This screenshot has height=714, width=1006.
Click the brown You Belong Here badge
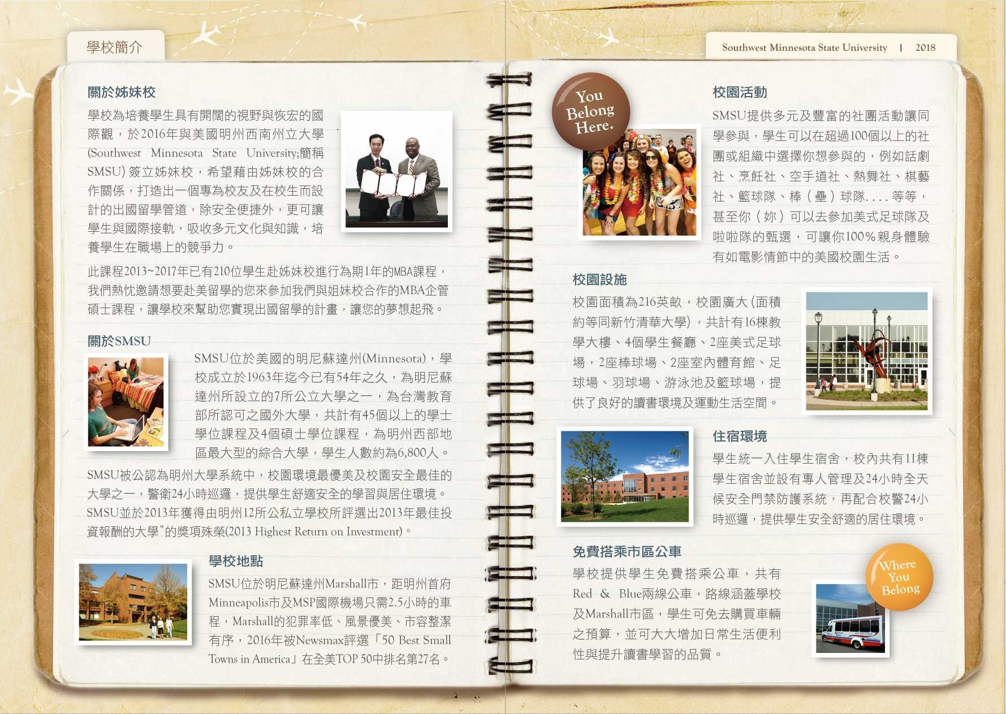[590, 111]
